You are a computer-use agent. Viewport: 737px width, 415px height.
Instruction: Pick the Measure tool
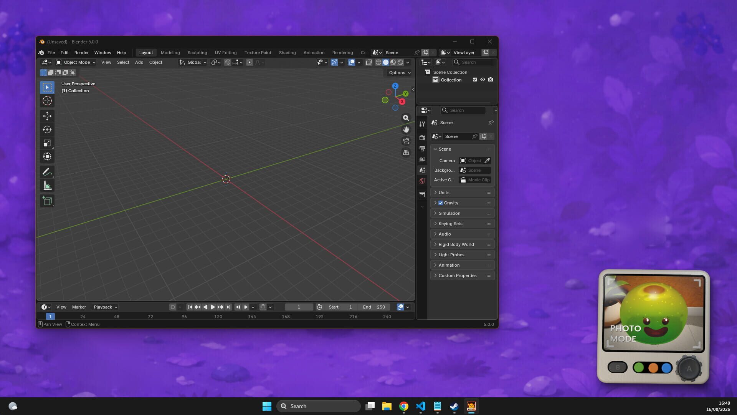[47, 186]
